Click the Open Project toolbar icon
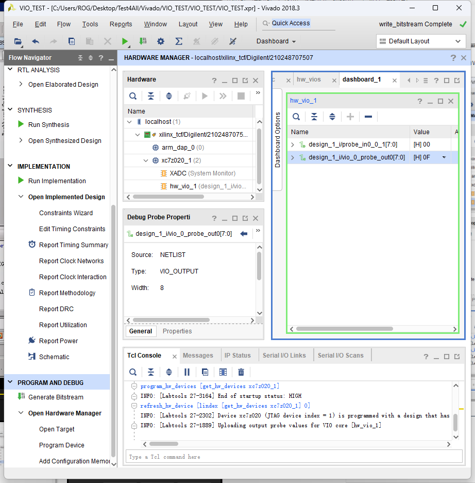 (x=18, y=41)
